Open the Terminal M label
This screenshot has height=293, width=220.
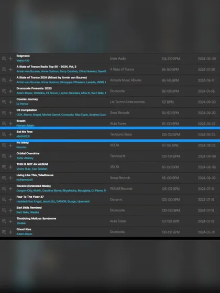(118, 156)
